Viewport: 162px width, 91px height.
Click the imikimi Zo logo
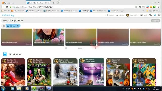8,15
